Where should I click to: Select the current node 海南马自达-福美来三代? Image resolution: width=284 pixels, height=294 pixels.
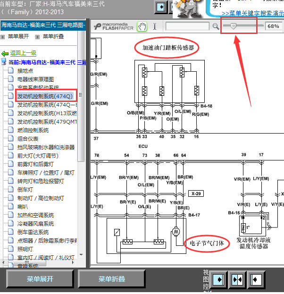coord(47,62)
